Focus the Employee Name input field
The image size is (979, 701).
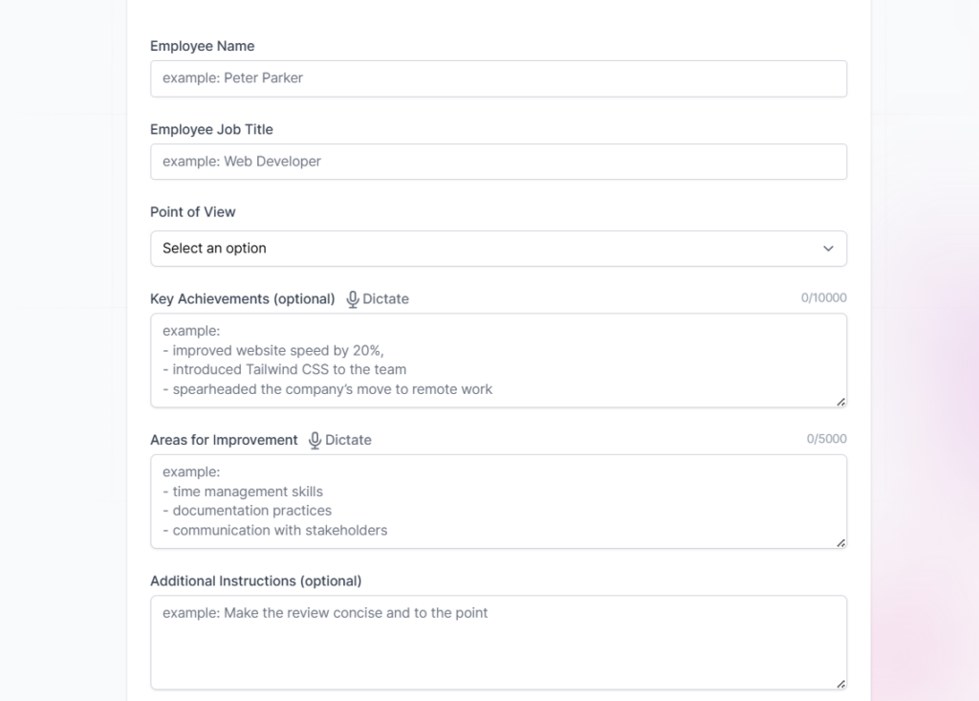(x=498, y=78)
